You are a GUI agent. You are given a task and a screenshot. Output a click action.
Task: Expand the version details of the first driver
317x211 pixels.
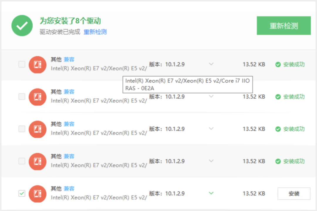[211, 64]
